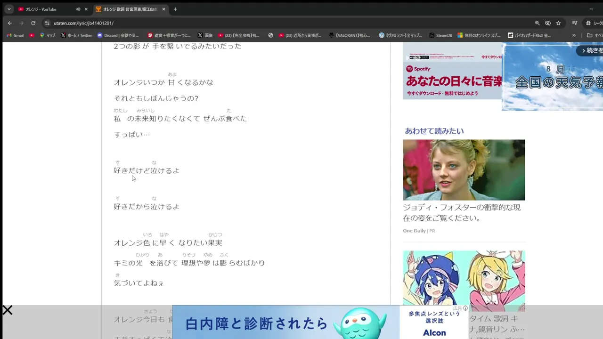
Task: Click lyric line オレンジいつか甘くなるかな
Action: [163, 82]
